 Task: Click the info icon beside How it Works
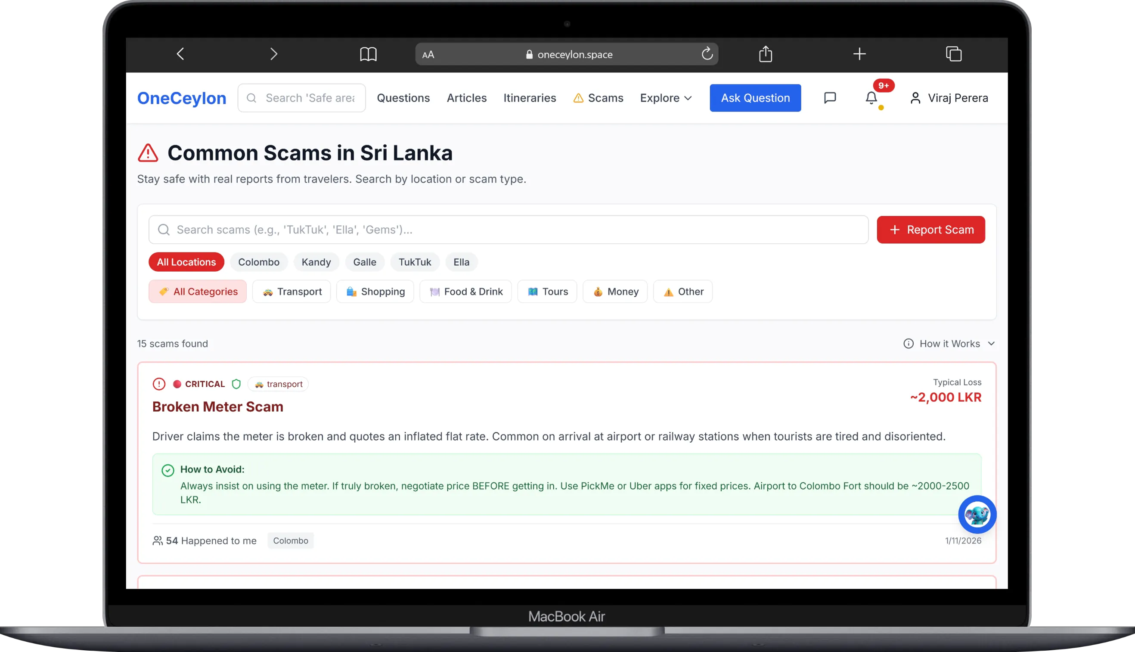click(x=909, y=344)
